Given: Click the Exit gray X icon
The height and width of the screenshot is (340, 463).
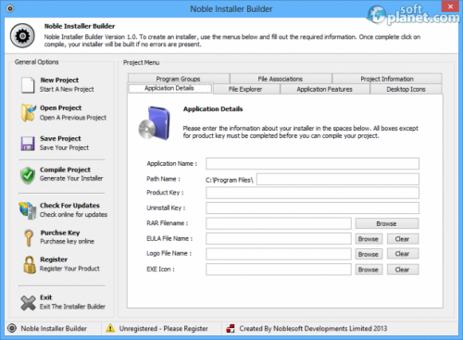Looking at the screenshot, I should (x=29, y=303).
